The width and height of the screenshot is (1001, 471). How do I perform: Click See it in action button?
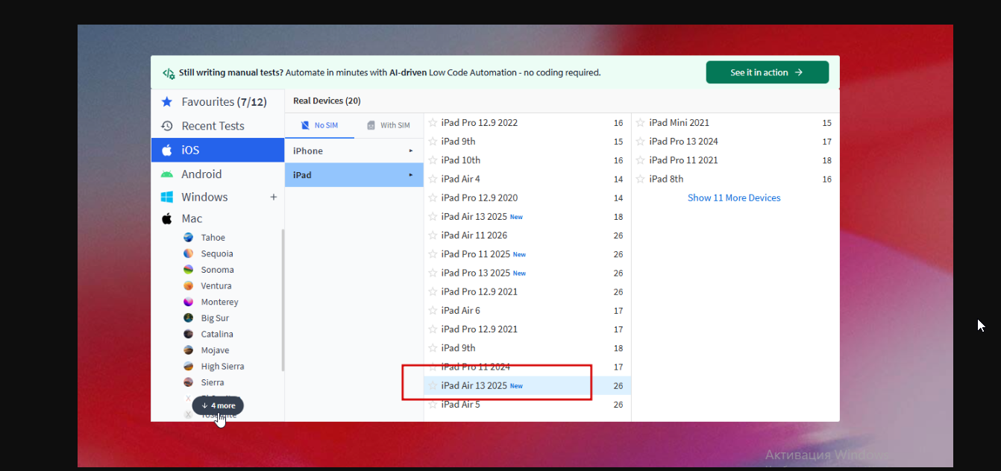click(768, 72)
